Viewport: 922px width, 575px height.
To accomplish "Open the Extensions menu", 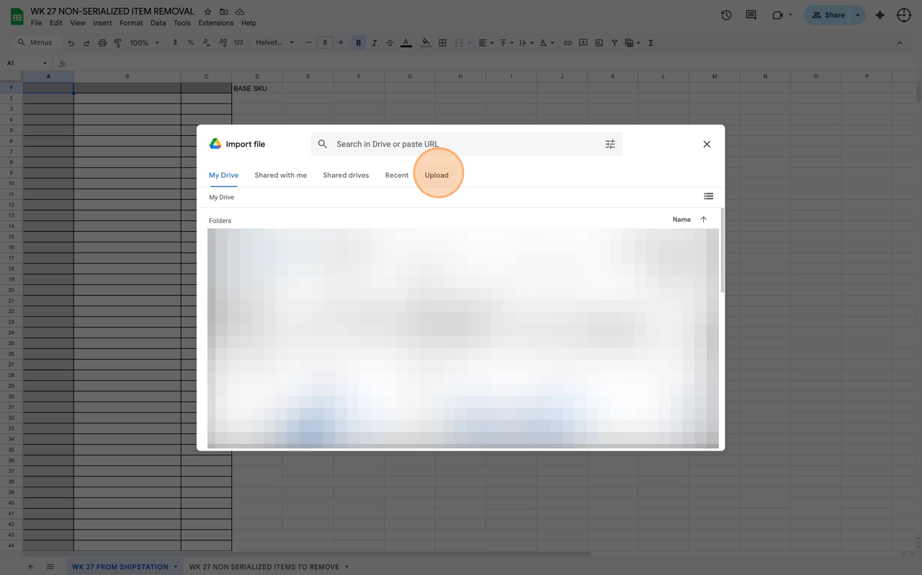I will 215,23.
